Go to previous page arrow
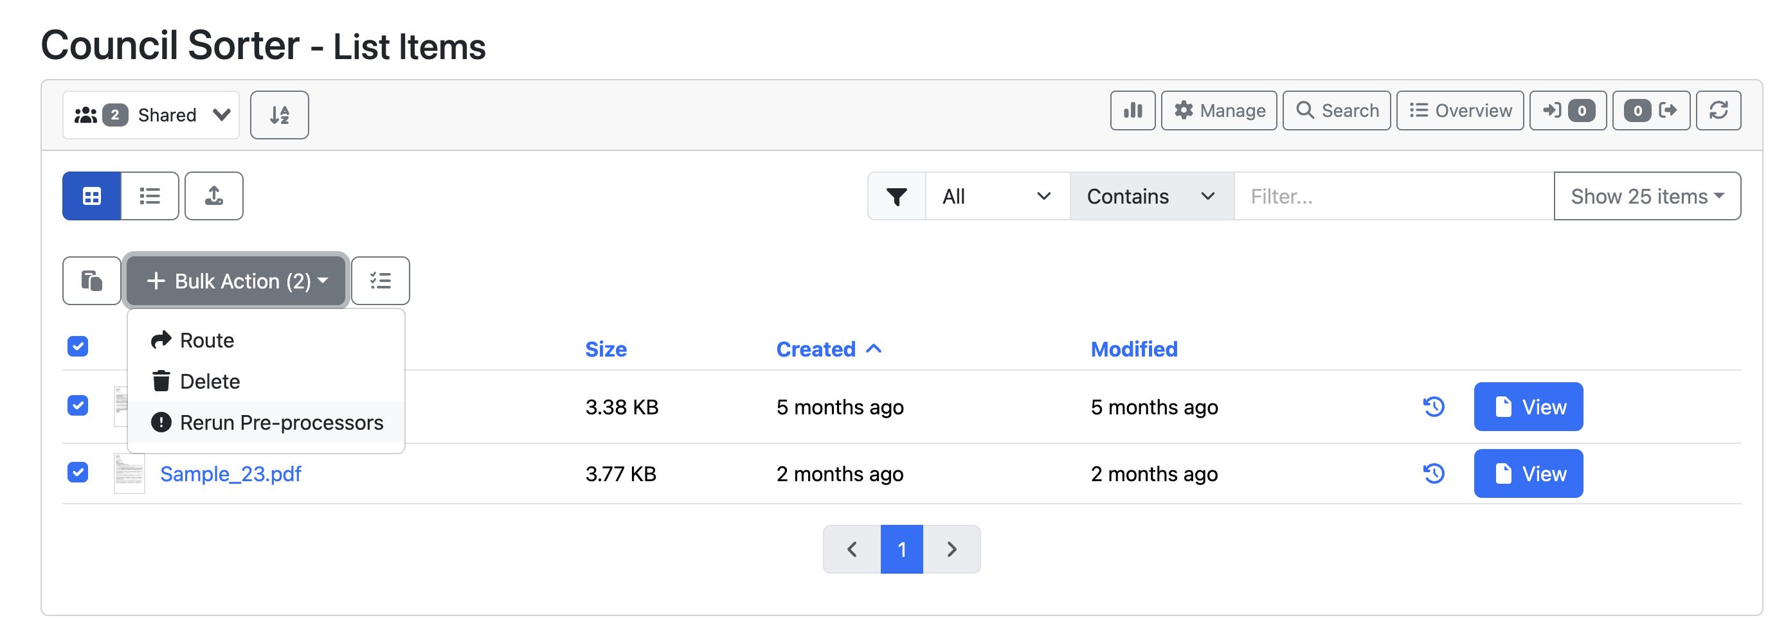The width and height of the screenshot is (1786, 636). pyautogui.click(x=851, y=549)
